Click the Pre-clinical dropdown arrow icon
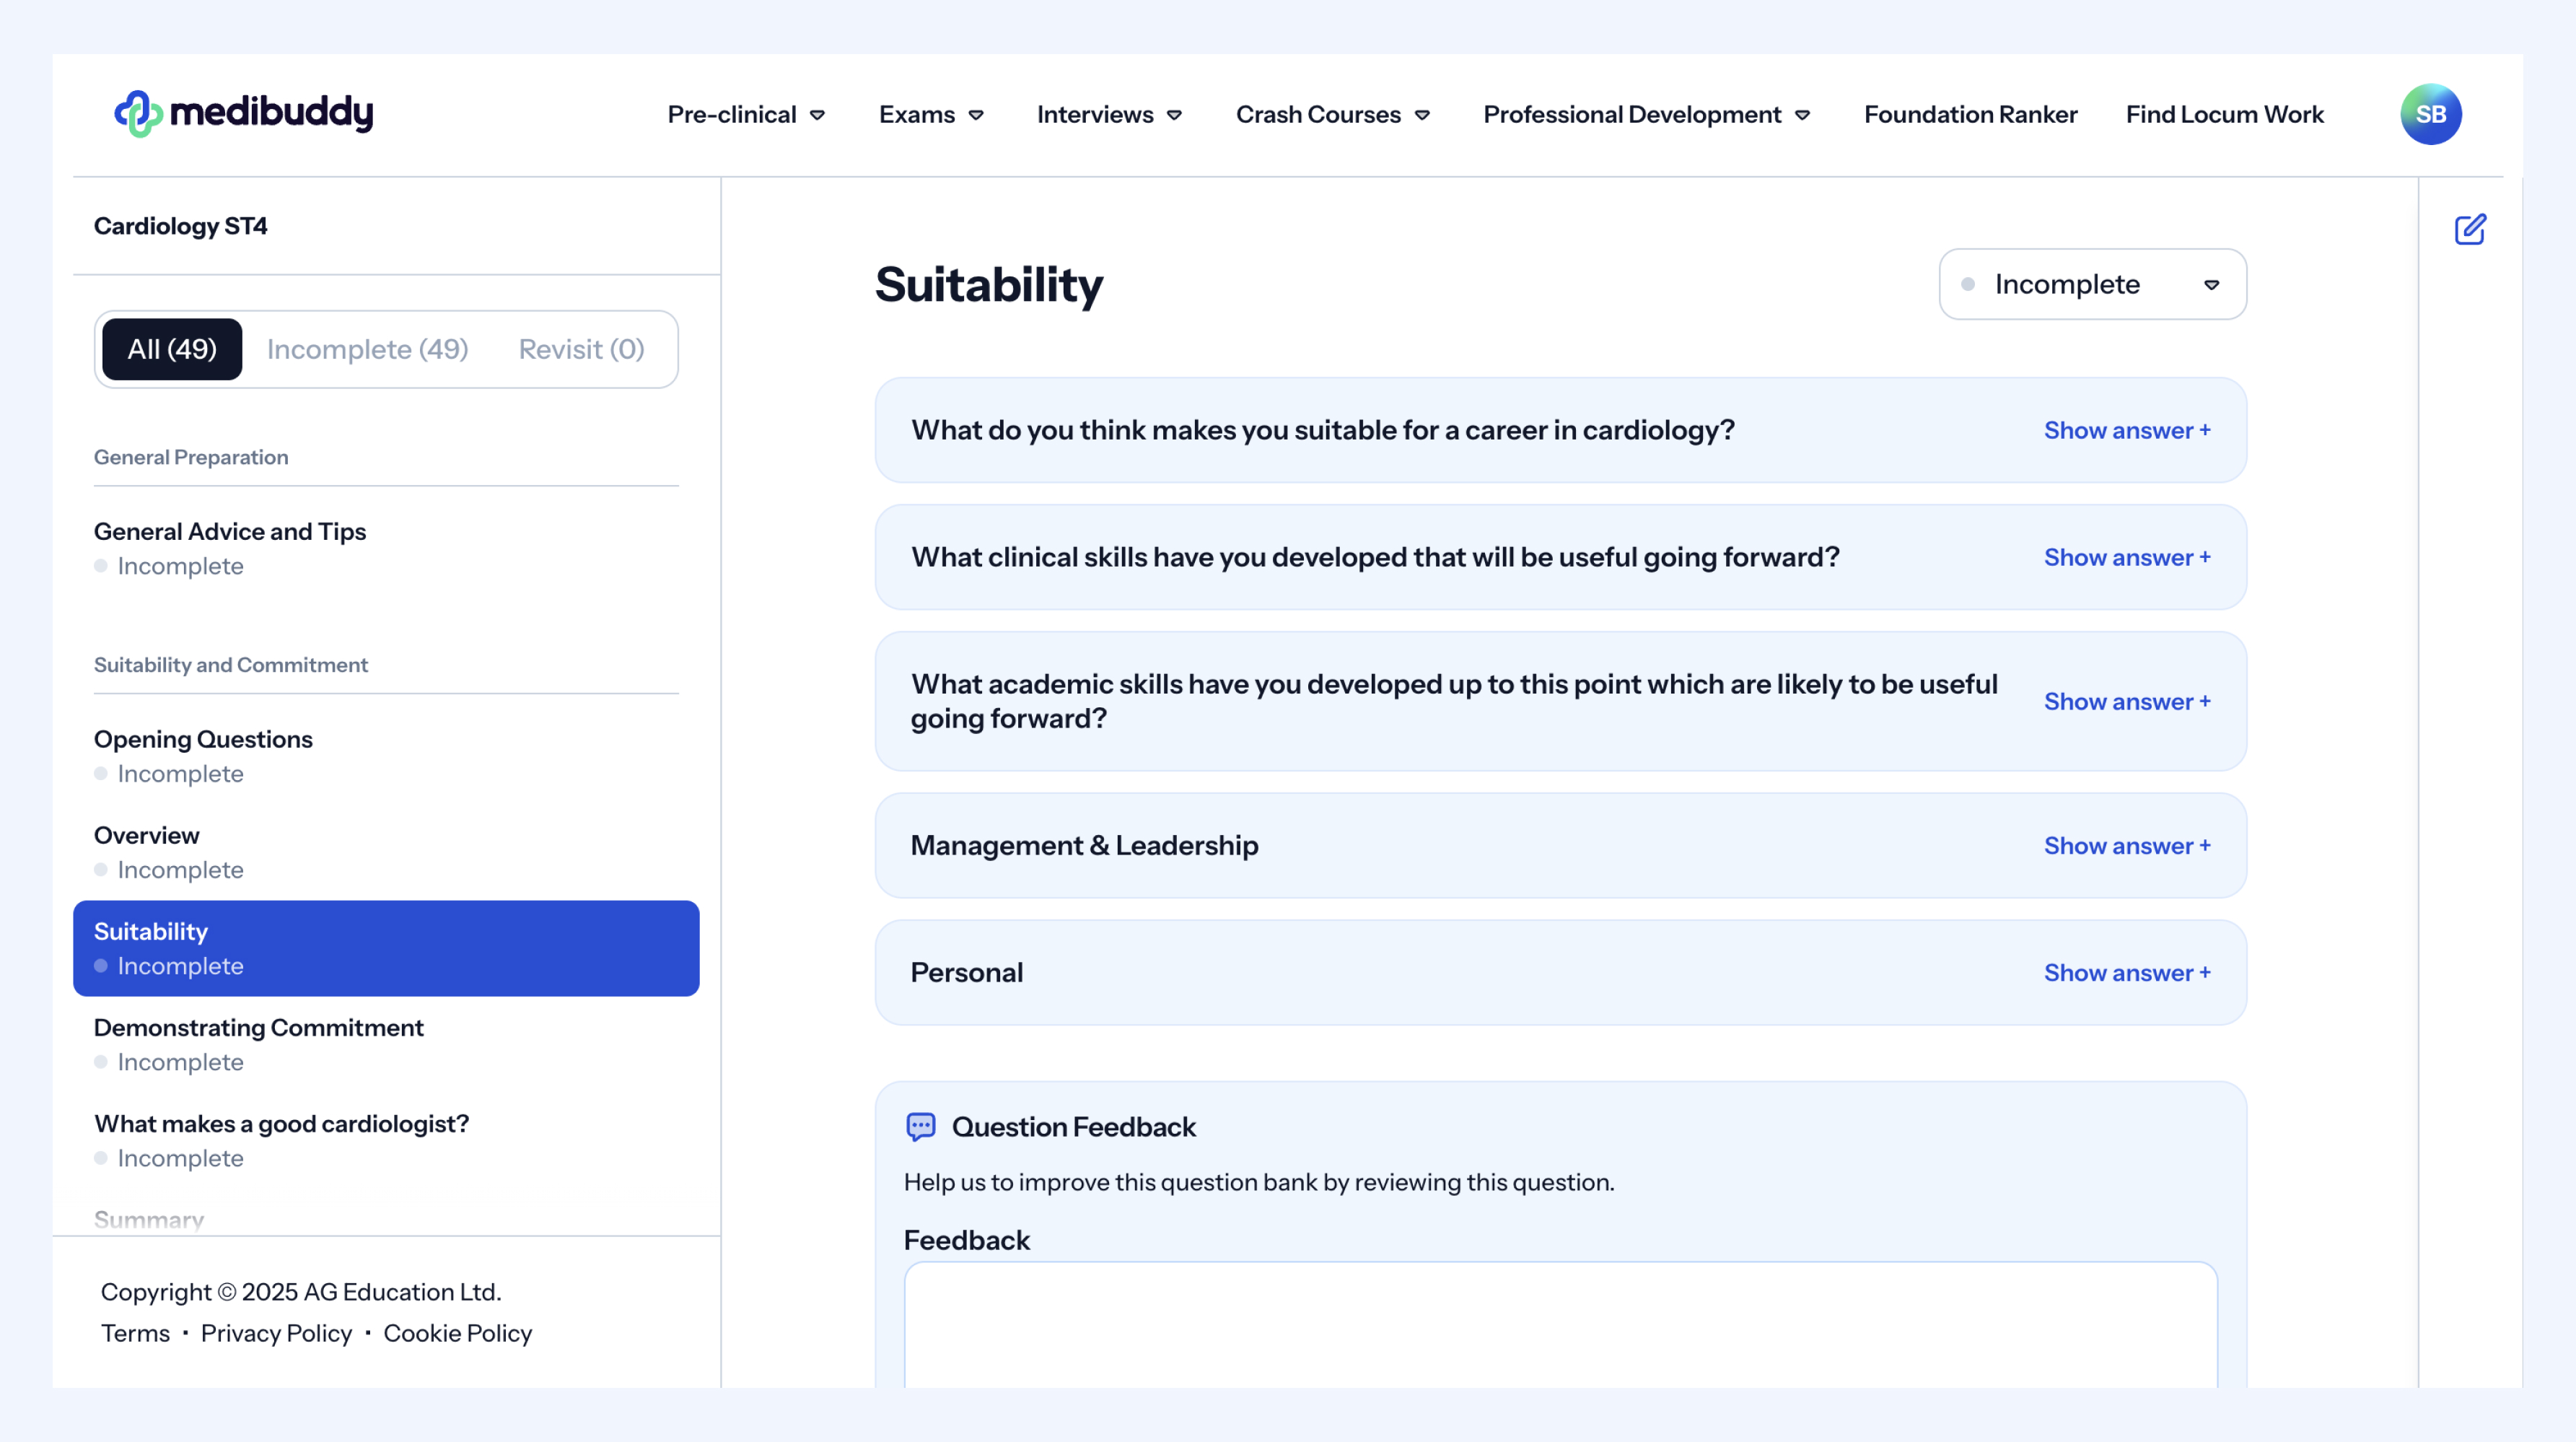 817,115
